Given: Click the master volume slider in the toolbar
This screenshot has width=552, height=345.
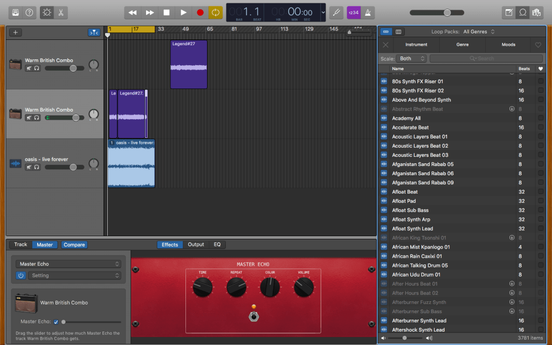Looking at the screenshot, I should (x=447, y=12).
